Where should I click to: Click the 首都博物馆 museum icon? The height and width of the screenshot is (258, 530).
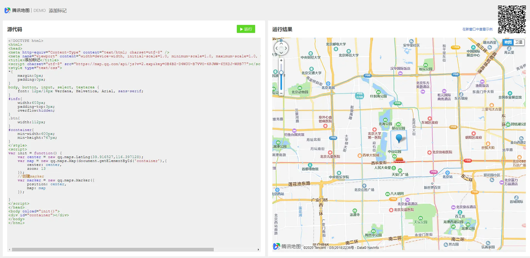[310, 165]
